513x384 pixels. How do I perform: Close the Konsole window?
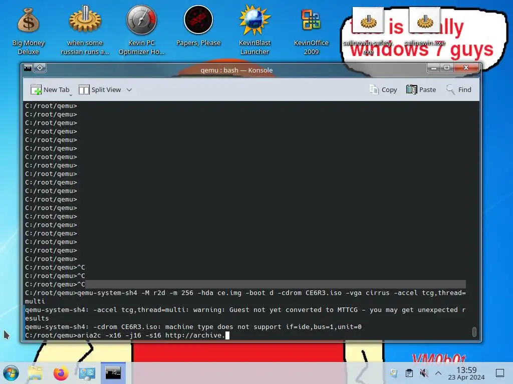click(466, 67)
